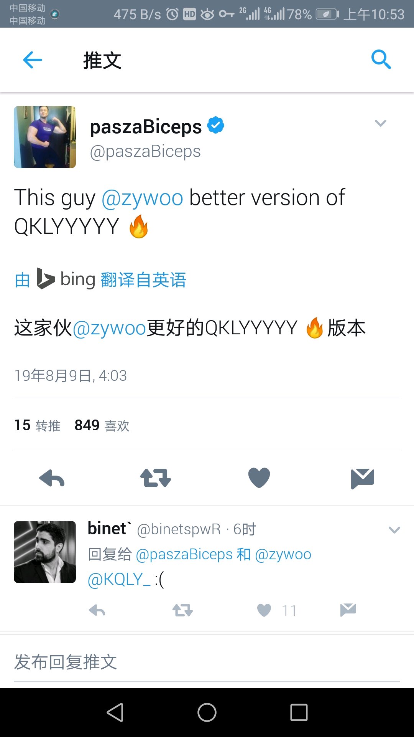Open the @KQLY_ mention in binet's reply

[119, 579]
